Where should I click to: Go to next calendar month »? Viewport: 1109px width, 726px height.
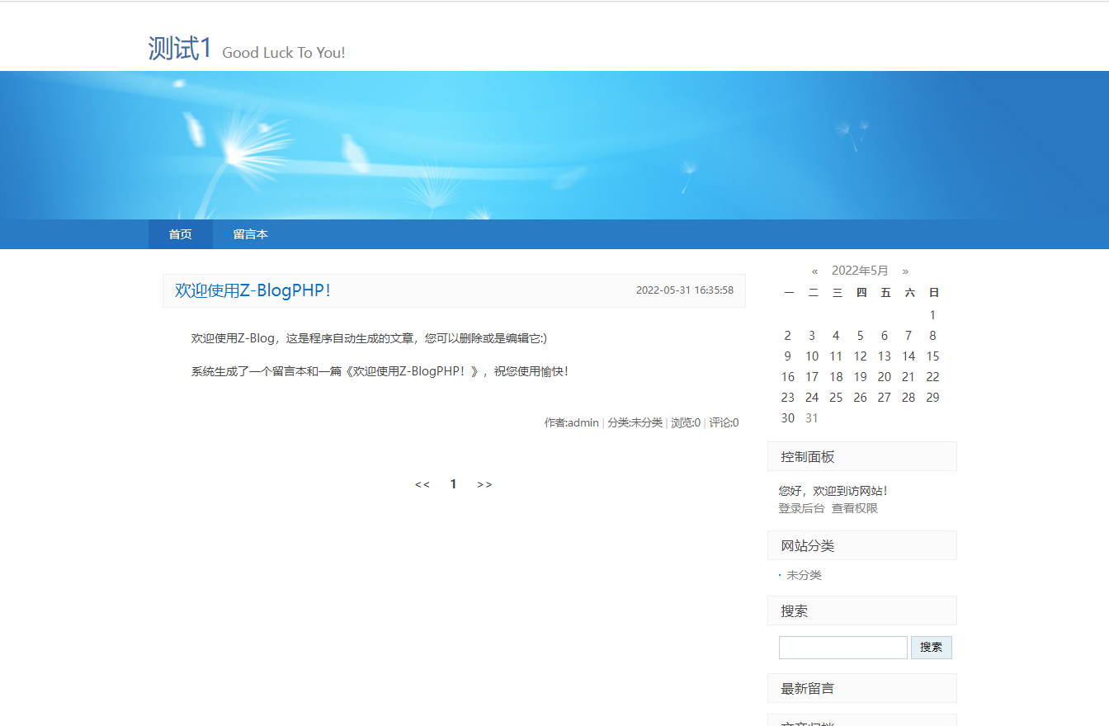pos(905,271)
